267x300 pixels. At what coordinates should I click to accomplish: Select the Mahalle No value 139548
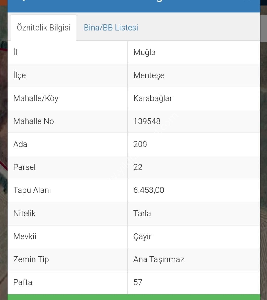click(147, 121)
